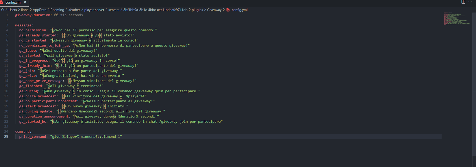Open the Users breadcrumb segment
Image resolution: width=476 pixels, height=167 pixels.
pos(13,10)
